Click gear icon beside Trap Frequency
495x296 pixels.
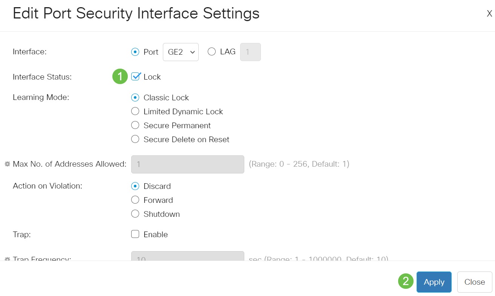7,259
